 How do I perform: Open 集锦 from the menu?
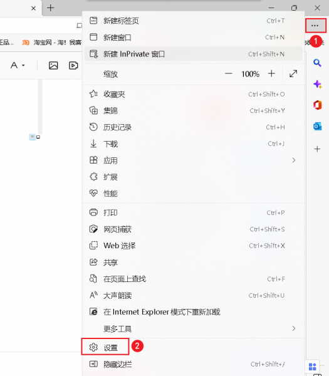pos(193,111)
